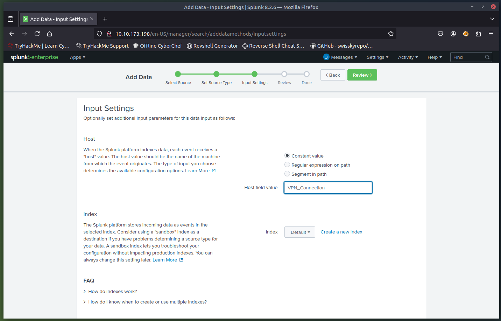
Task: Click the Firefox back arrow button
Action: click(x=12, y=34)
